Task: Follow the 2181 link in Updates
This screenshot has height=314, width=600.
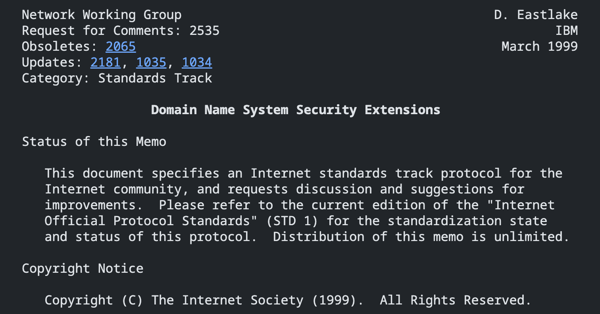Action: pos(106,62)
